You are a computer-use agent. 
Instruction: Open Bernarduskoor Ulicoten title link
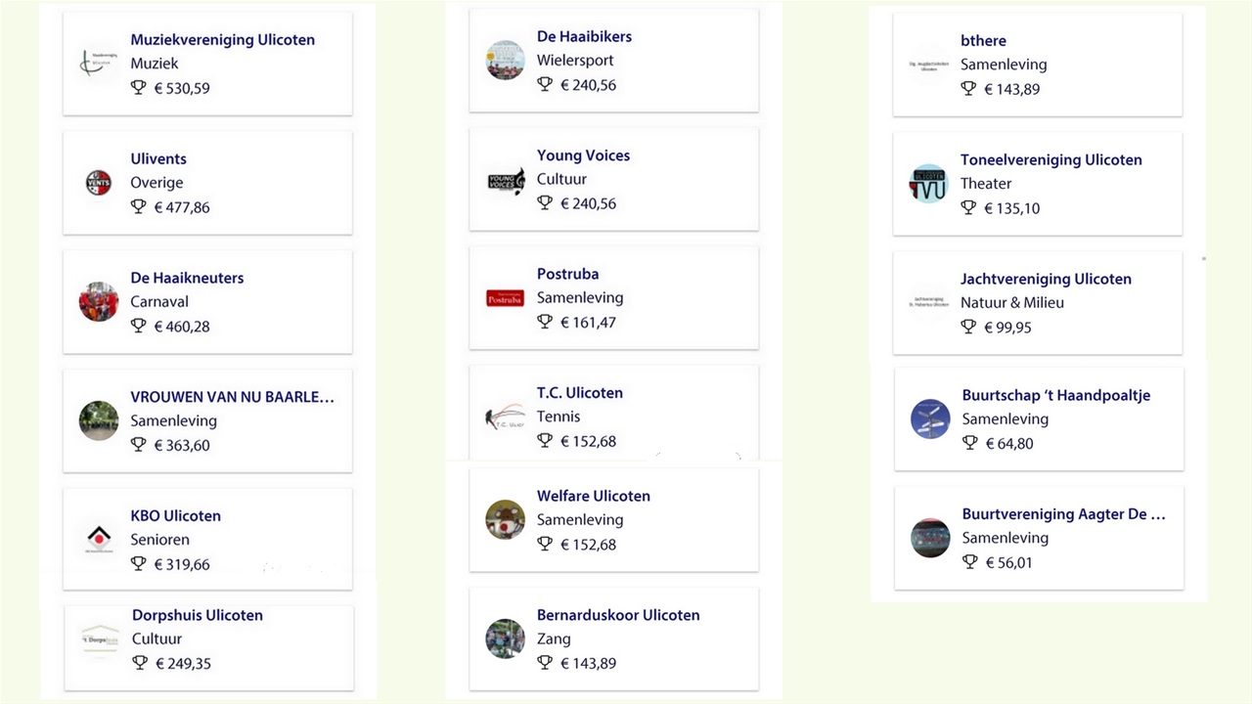coord(618,615)
